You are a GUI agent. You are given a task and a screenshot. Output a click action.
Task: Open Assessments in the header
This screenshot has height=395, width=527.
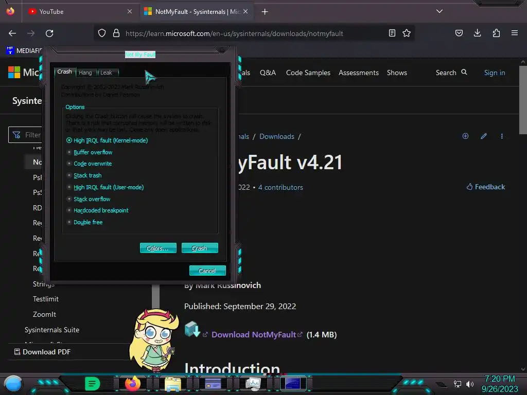point(359,73)
